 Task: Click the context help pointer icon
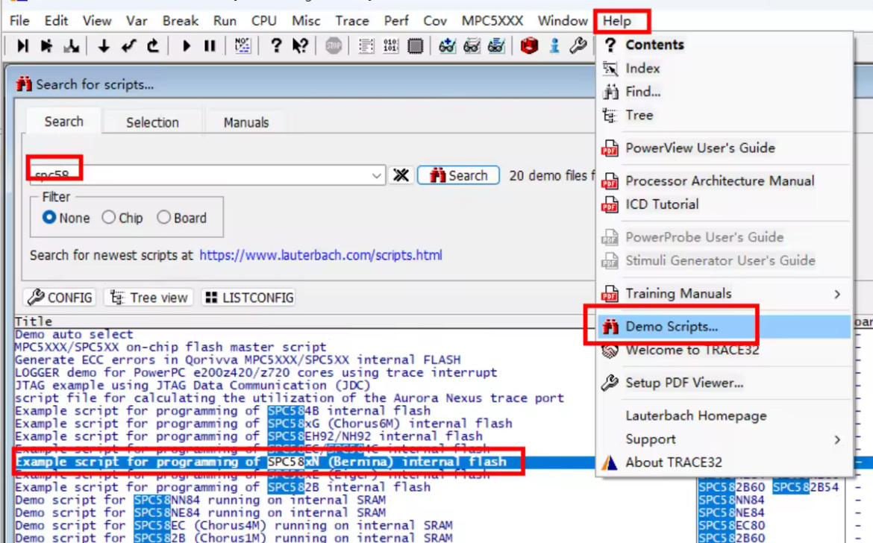301,46
